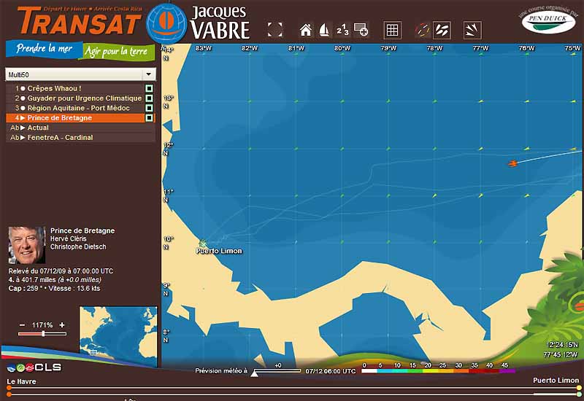Open the rankings 1-2-3 icon
The image size is (584, 401).
[x=342, y=30]
